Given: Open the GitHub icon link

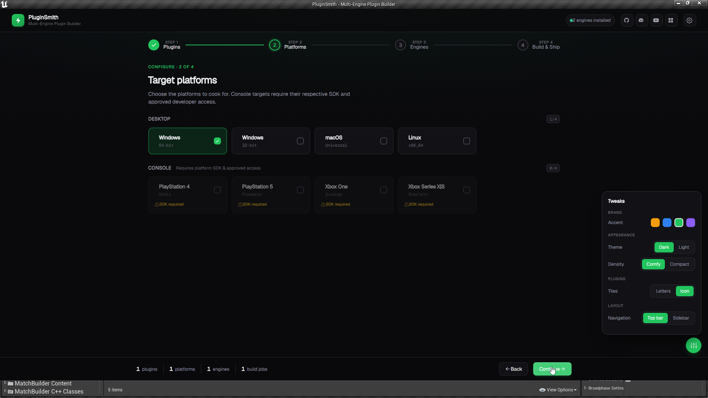Looking at the screenshot, I should pyautogui.click(x=627, y=20).
